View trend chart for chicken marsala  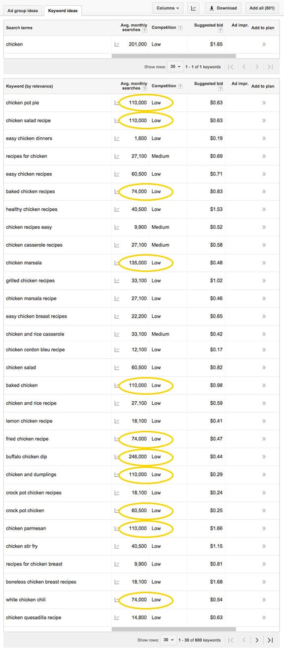117,263
